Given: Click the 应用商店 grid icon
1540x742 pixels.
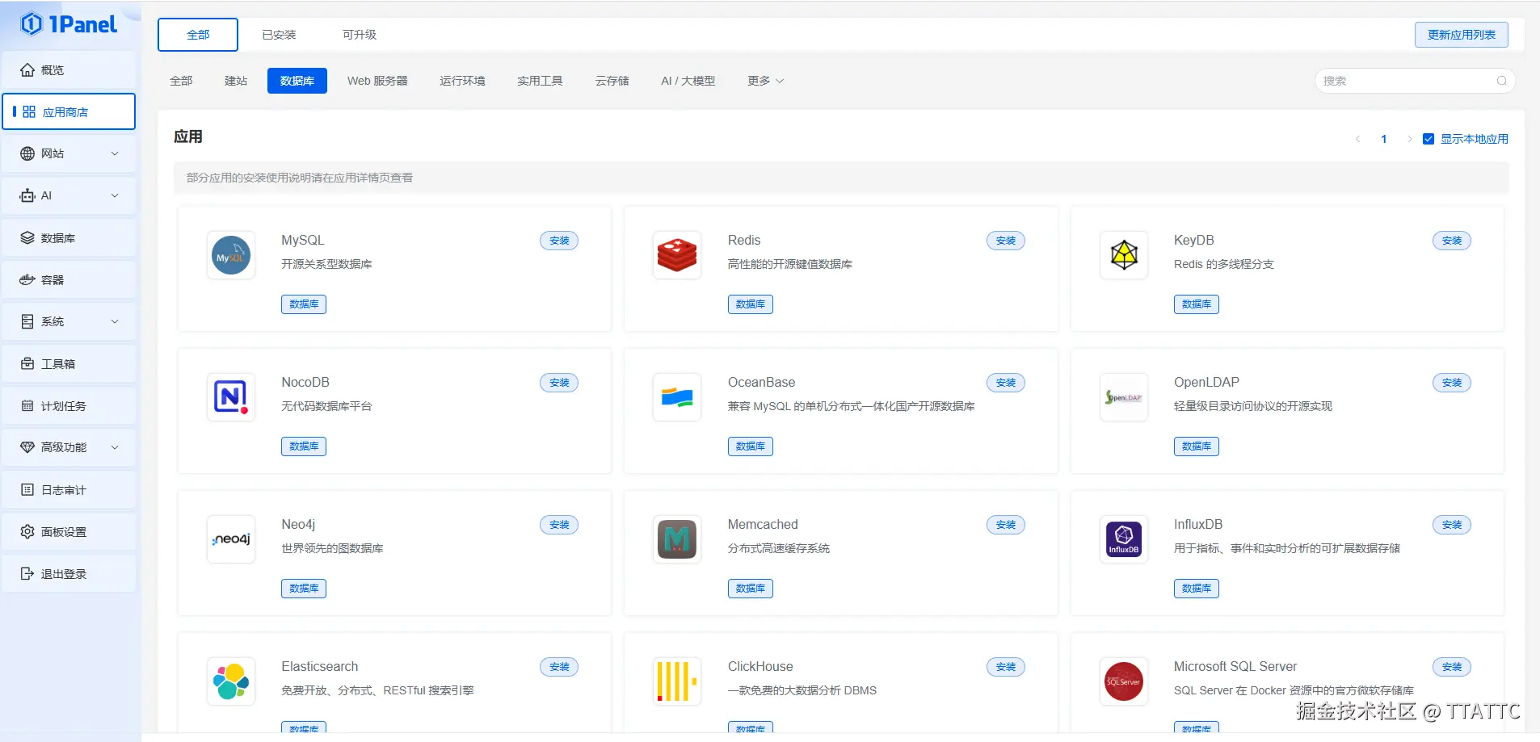Looking at the screenshot, I should [29, 112].
